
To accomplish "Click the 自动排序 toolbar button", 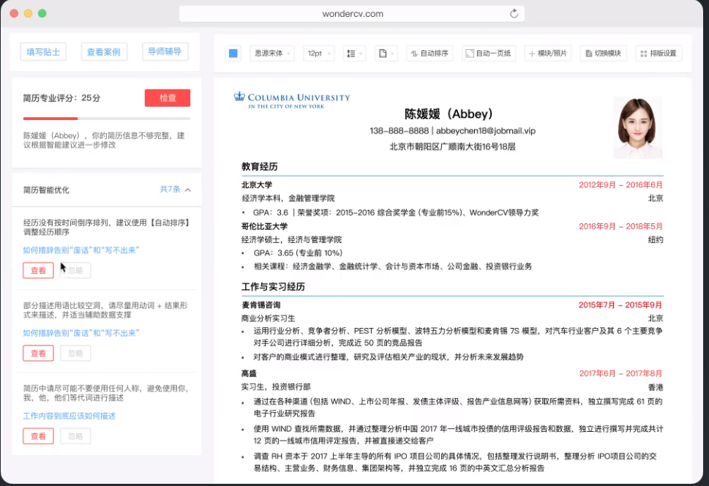I will click(429, 53).
